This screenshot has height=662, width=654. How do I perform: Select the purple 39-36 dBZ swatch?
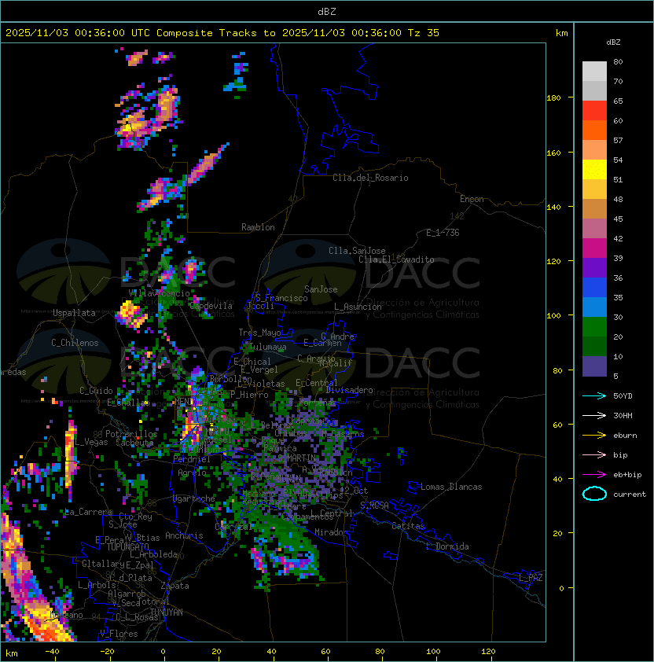(x=594, y=267)
